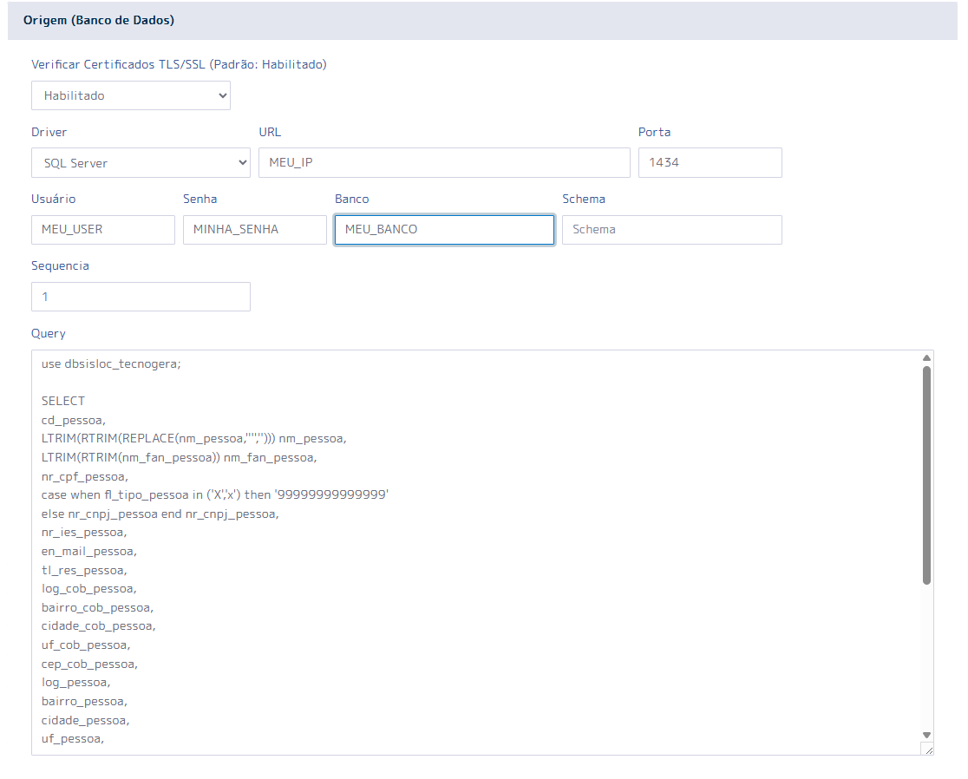
Task: Click the 'tl_res_pessoa,' query line
Action: click(84, 570)
